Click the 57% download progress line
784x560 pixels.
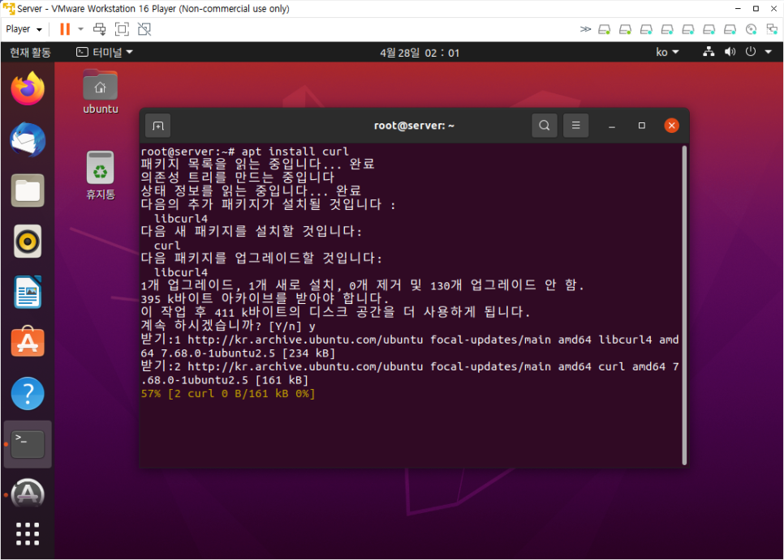point(228,394)
